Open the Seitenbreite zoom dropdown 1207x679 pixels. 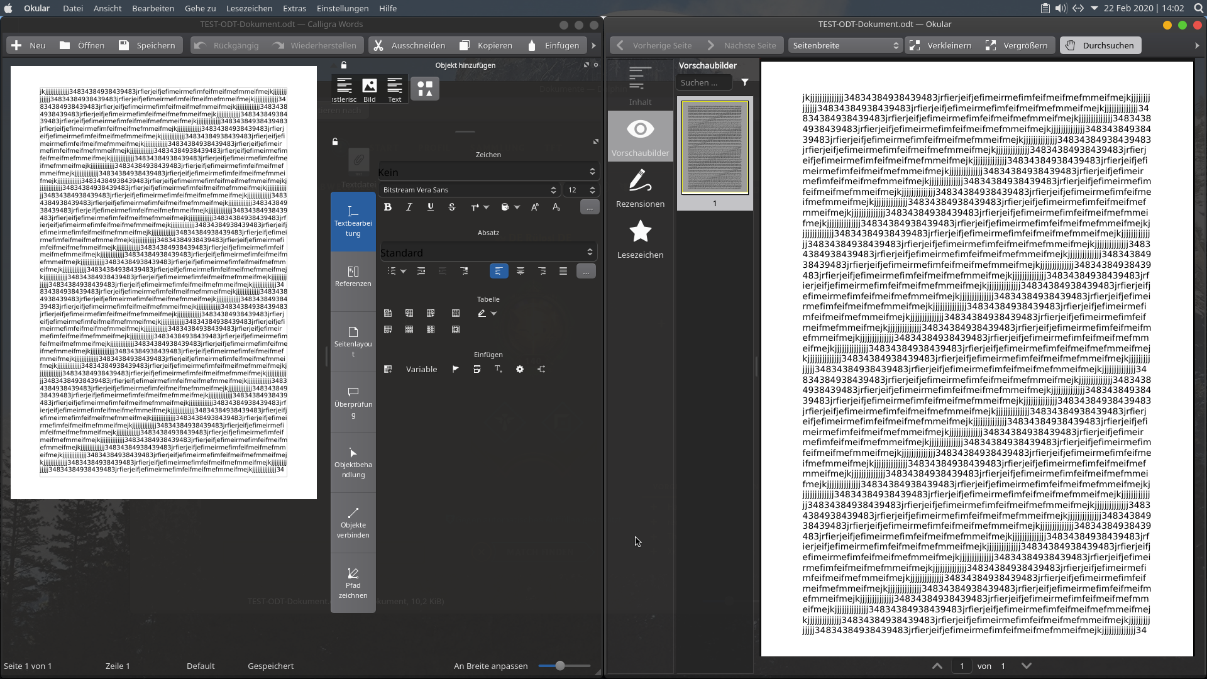click(x=846, y=45)
